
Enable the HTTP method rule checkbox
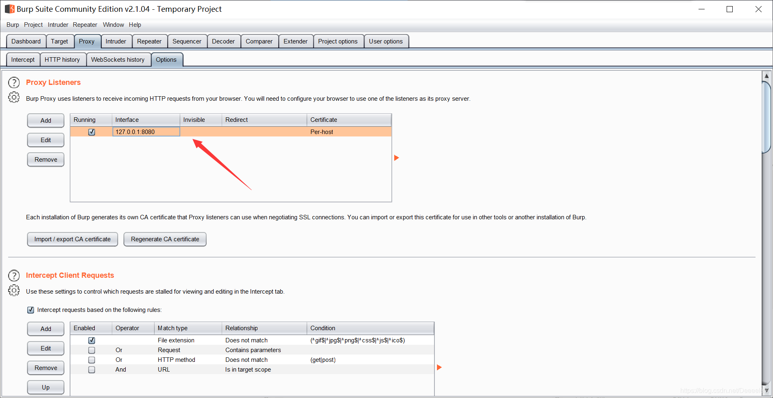coord(92,360)
